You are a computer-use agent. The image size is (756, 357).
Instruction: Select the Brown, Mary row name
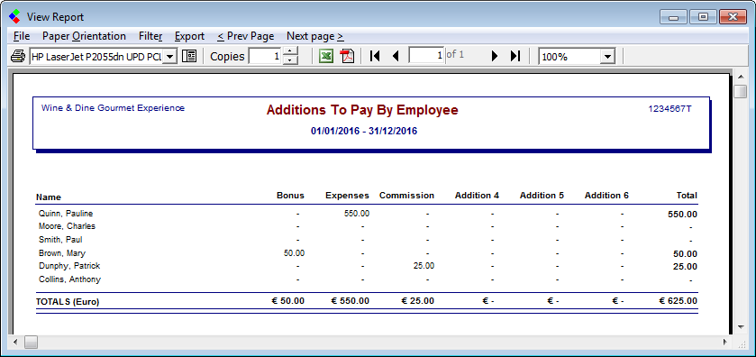(62, 253)
